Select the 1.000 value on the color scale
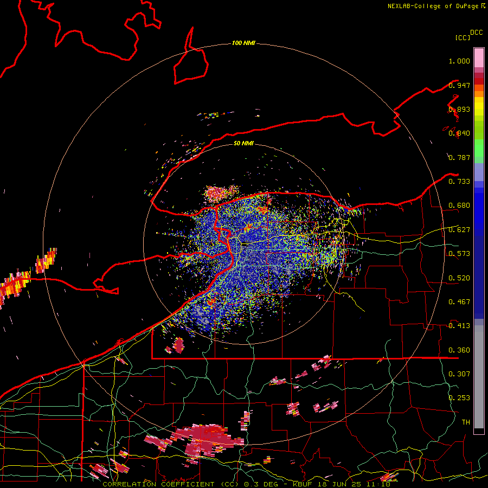The image size is (488, 488). [x=459, y=61]
